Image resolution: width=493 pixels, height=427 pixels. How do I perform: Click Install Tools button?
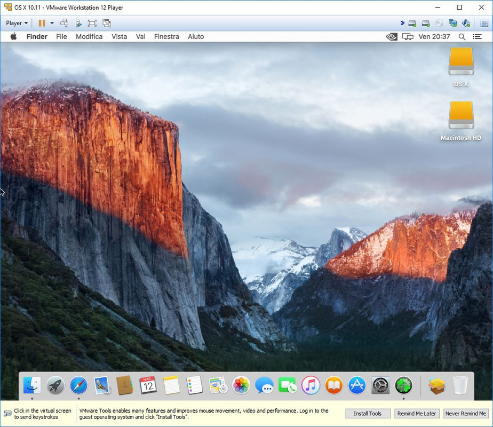click(368, 414)
